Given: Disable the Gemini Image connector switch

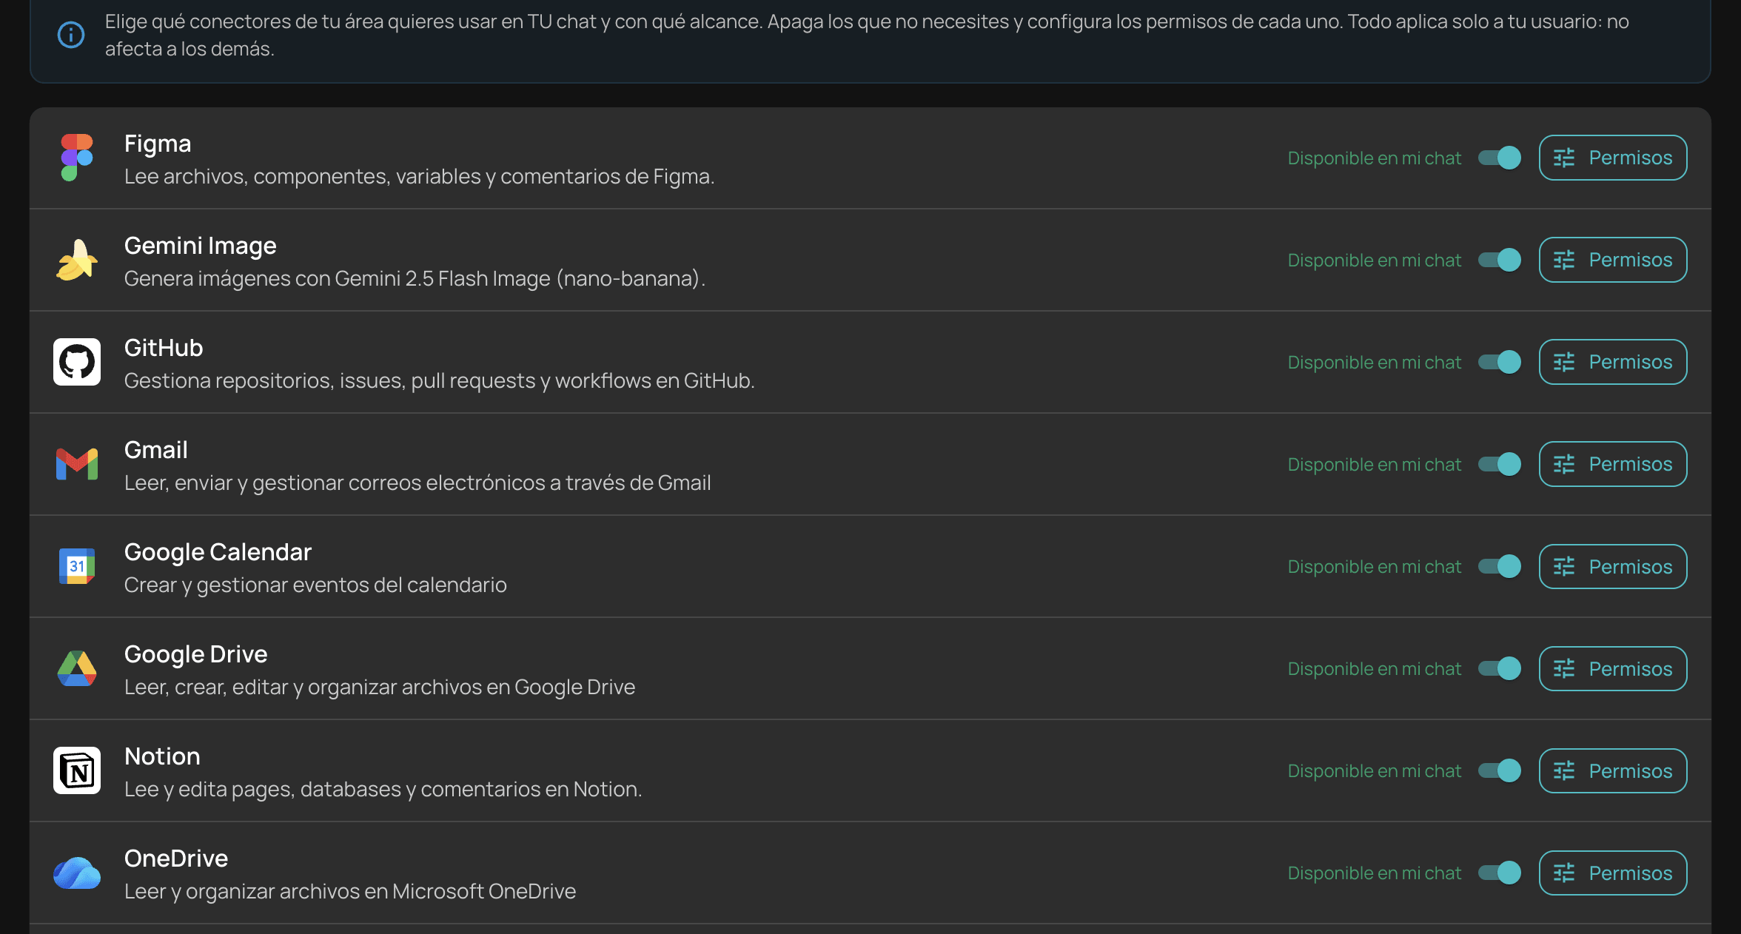Looking at the screenshot, I should click(x=1500, y=260).
